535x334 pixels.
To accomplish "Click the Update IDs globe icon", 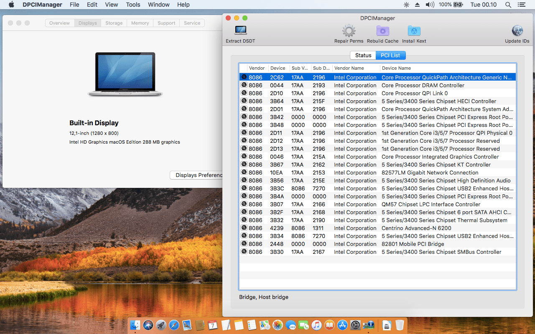I will click(517, 31).
